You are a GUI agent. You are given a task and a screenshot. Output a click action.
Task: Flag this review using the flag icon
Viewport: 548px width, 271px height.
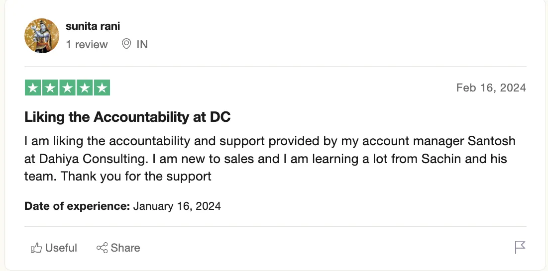click(x=520, y=247)
